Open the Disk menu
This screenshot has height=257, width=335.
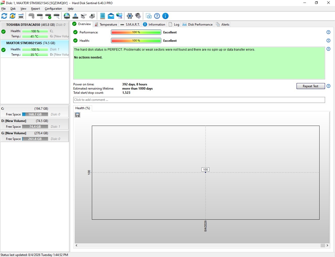[x=13, y=9]
